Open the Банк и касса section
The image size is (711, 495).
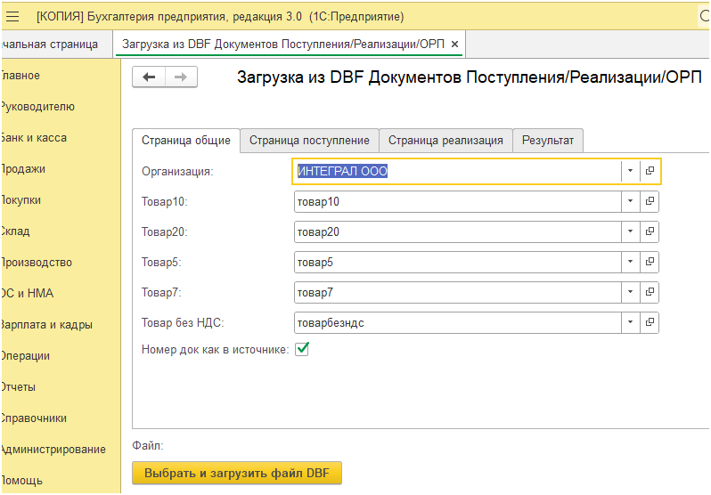33,138
